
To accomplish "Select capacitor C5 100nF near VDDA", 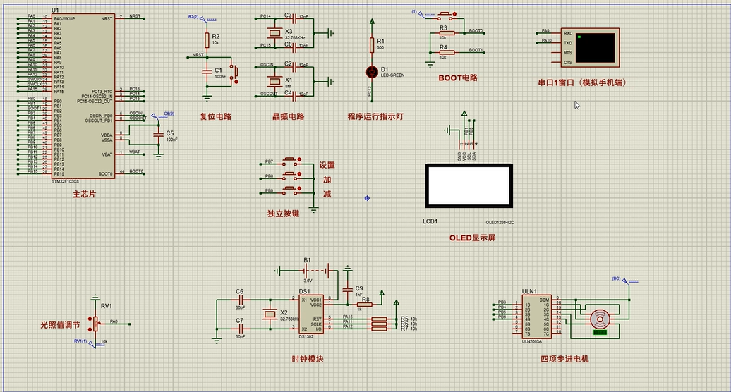I will pyautogui.click(x=159, y=135).
